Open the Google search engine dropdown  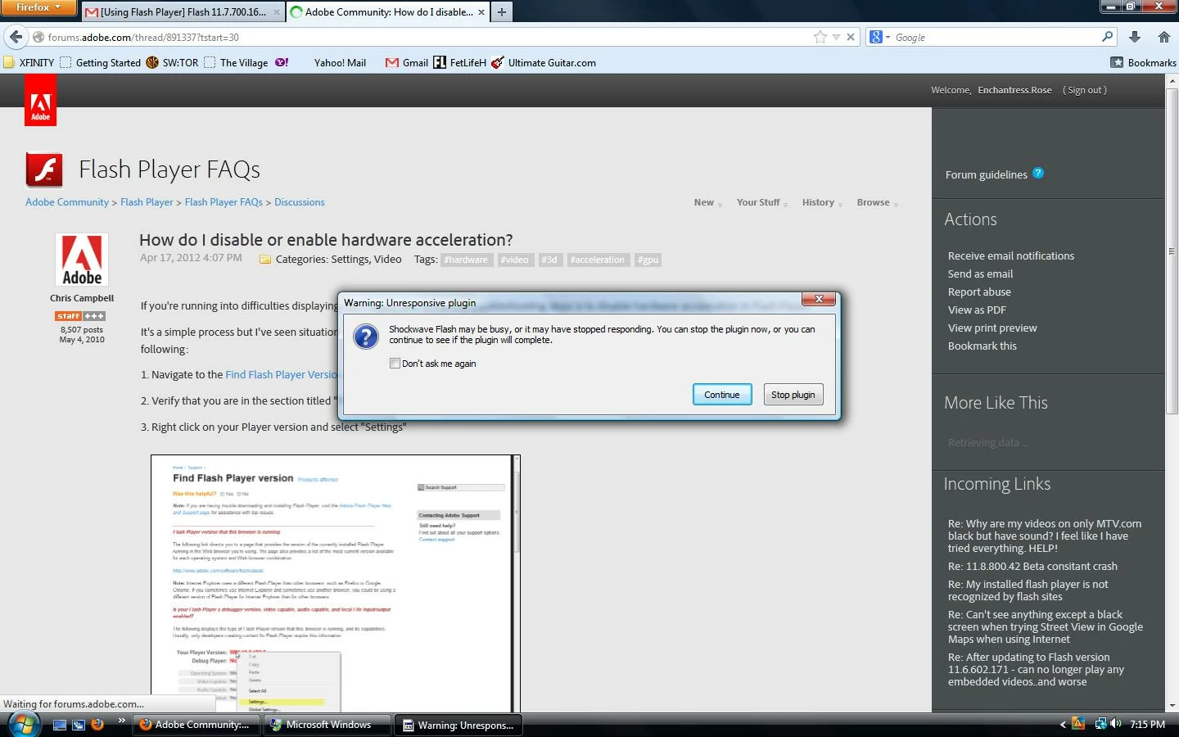coord(880,37)
